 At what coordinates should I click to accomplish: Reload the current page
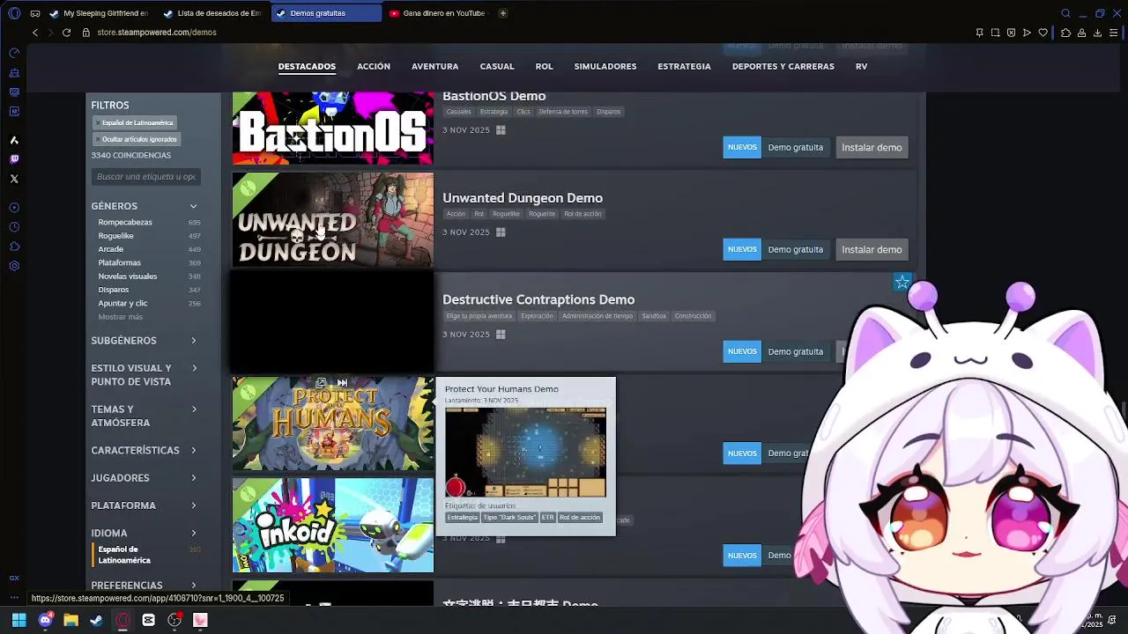click(66, 33)
